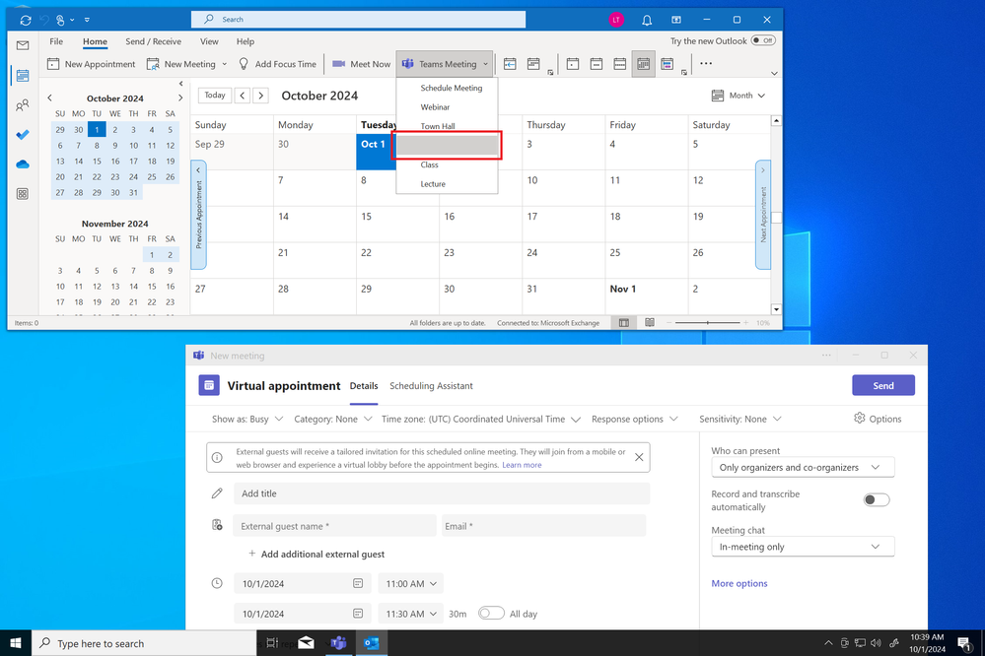
Task: Go to next month in calendar header
Action: click(x=260, y=96)
